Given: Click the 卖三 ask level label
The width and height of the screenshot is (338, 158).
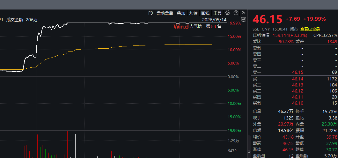Looking at the screenshot, I should coord(257,60).
